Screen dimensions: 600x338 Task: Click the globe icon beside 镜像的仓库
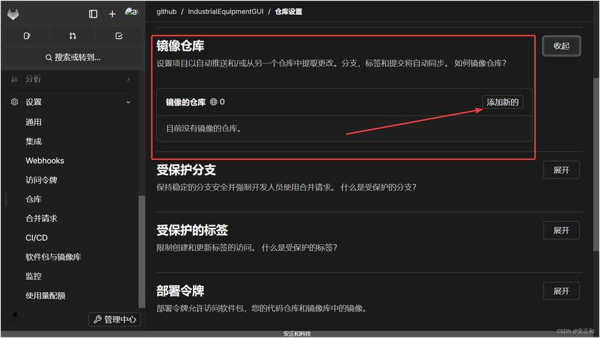click(213, 101)
